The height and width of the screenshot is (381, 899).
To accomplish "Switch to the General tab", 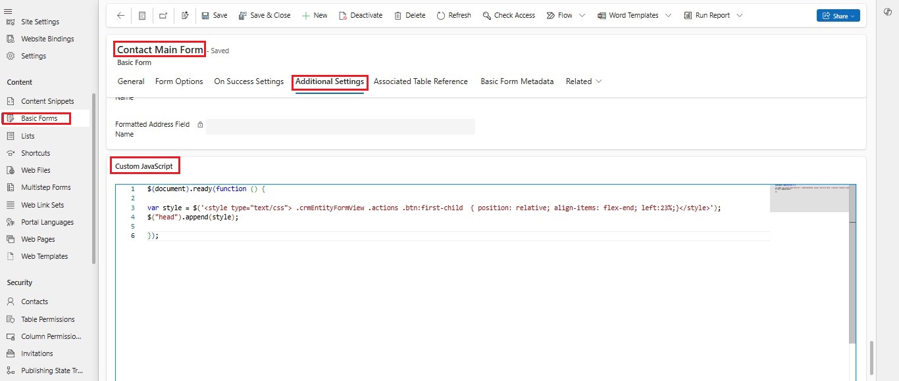I will tap(131, 81).
